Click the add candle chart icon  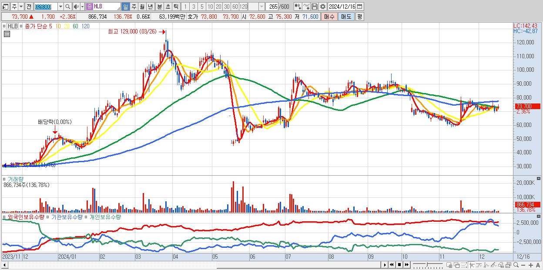click(298, 7)
